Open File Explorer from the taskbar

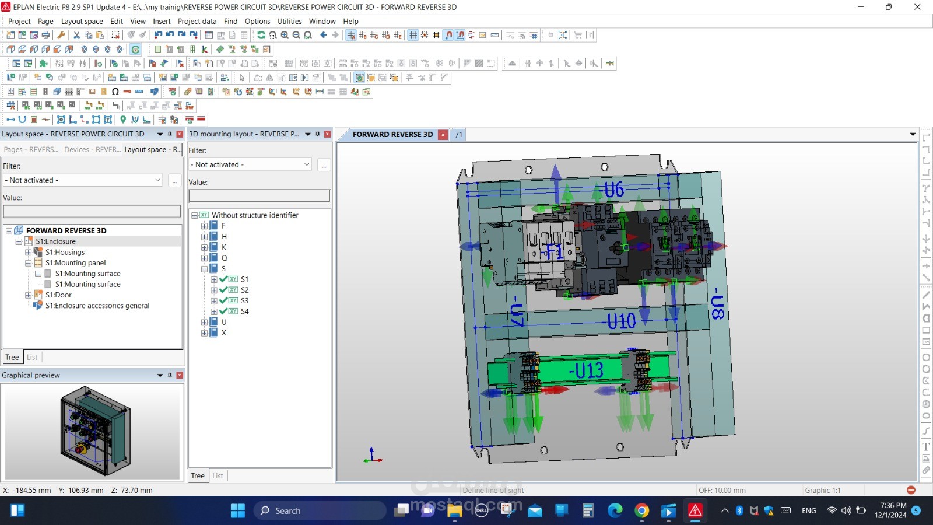(x=455, y=511)
